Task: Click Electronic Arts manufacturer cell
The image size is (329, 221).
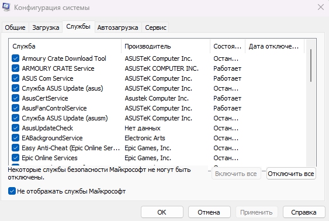Action: 145,138
